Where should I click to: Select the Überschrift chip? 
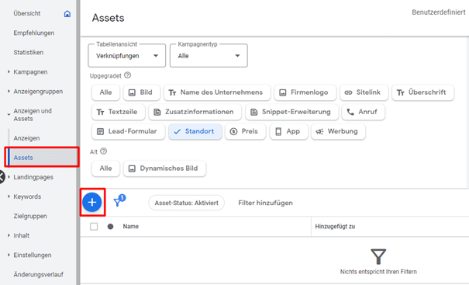pos(423,92)
